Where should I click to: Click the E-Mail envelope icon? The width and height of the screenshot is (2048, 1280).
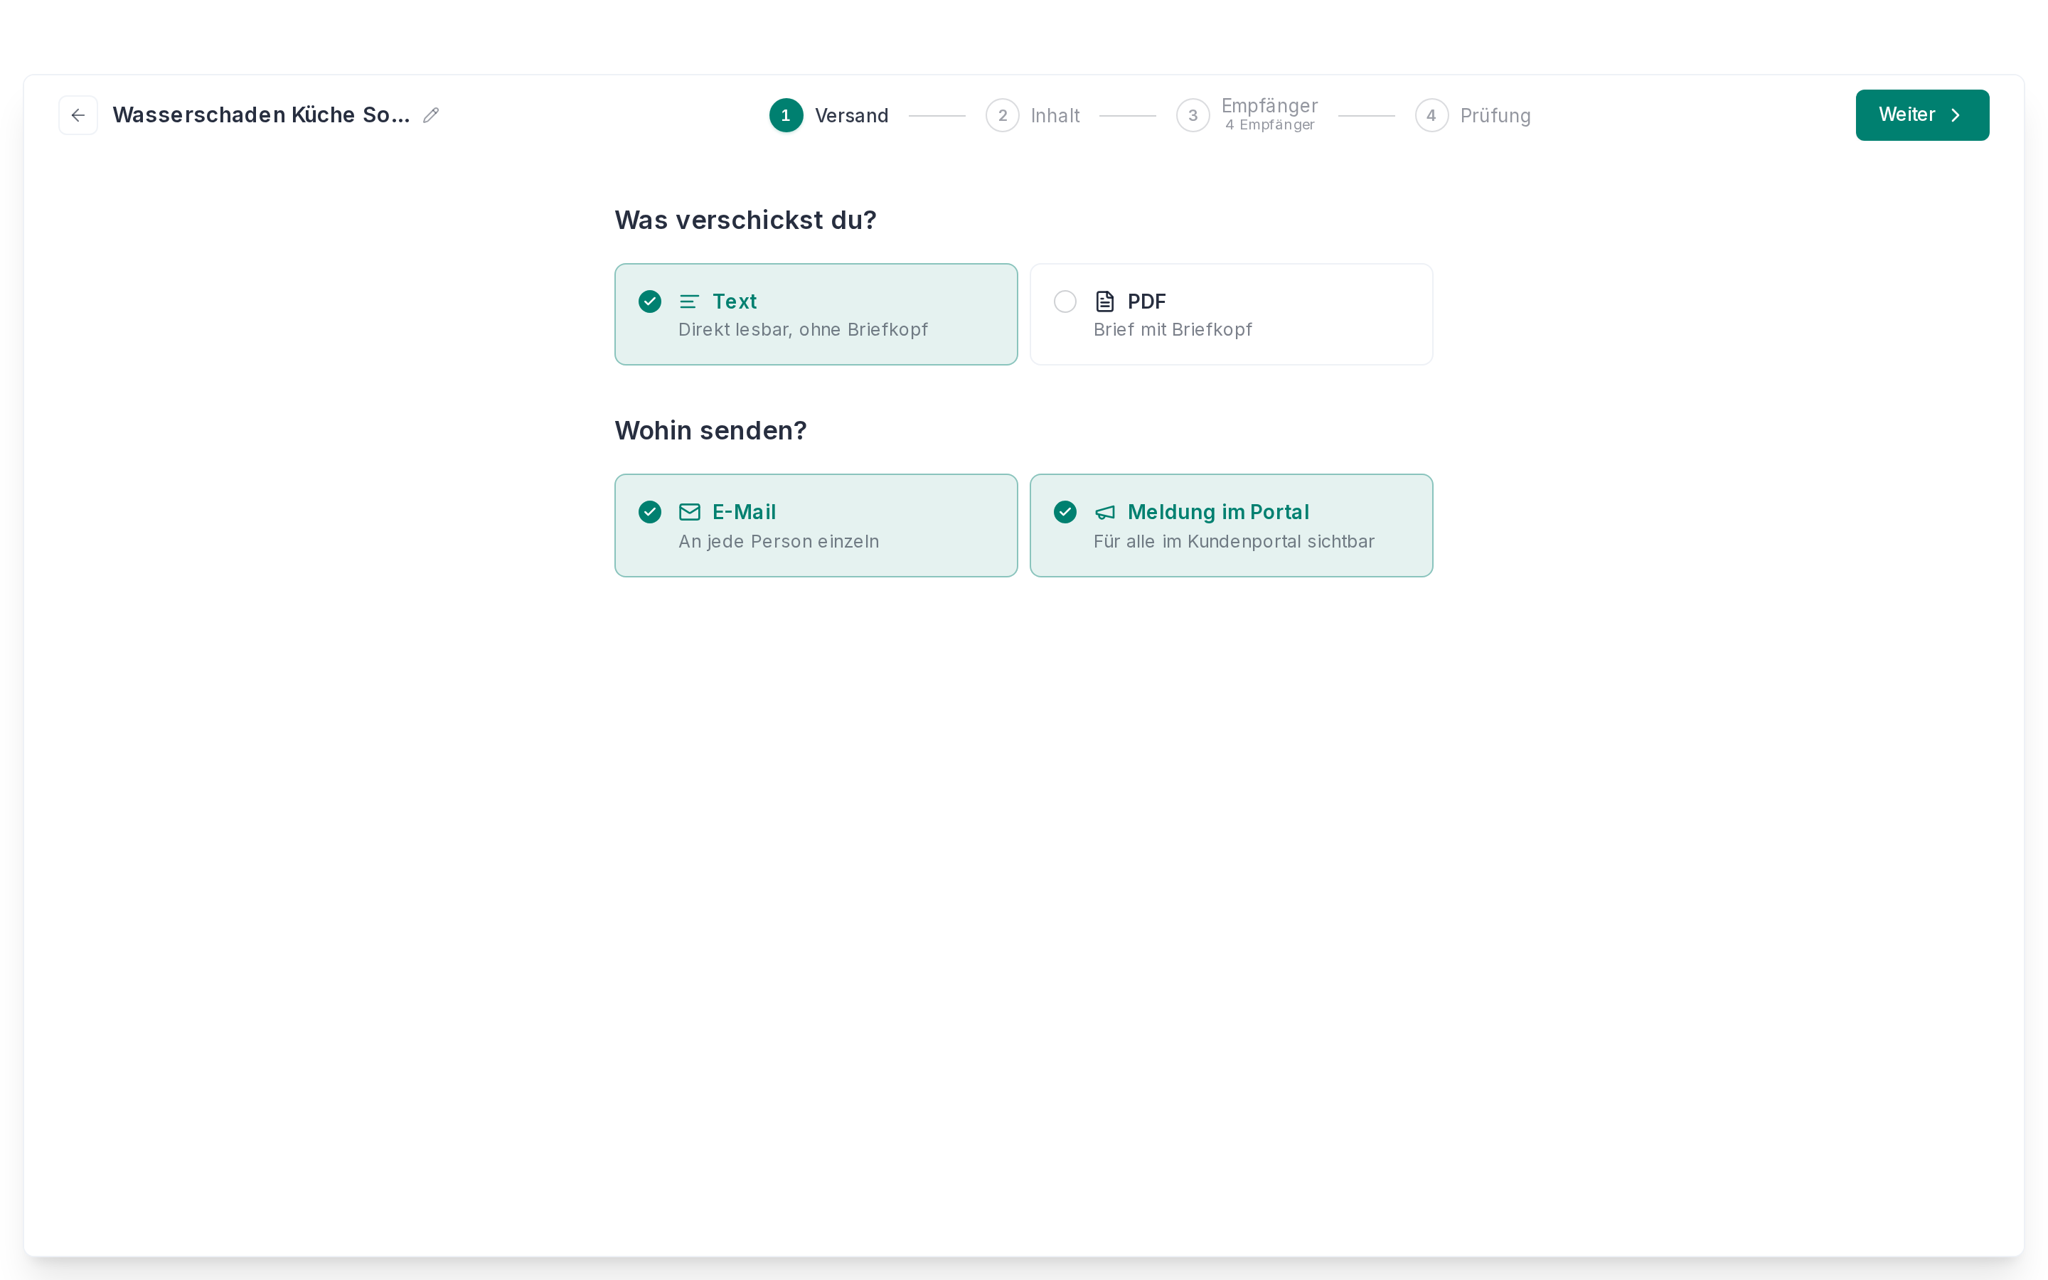click(x=689, y=512)
